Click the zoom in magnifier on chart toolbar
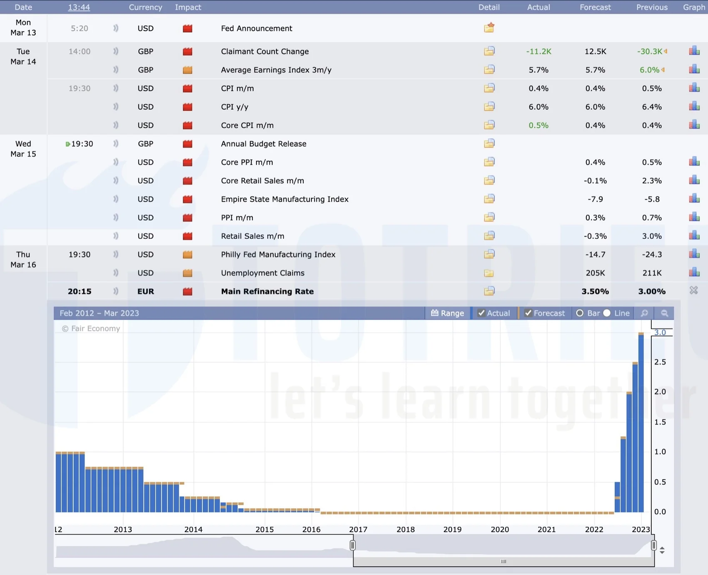708x575 pixels. click(644, 313)
